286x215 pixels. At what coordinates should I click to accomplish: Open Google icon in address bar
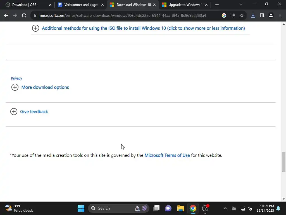[x=224, y=16]
